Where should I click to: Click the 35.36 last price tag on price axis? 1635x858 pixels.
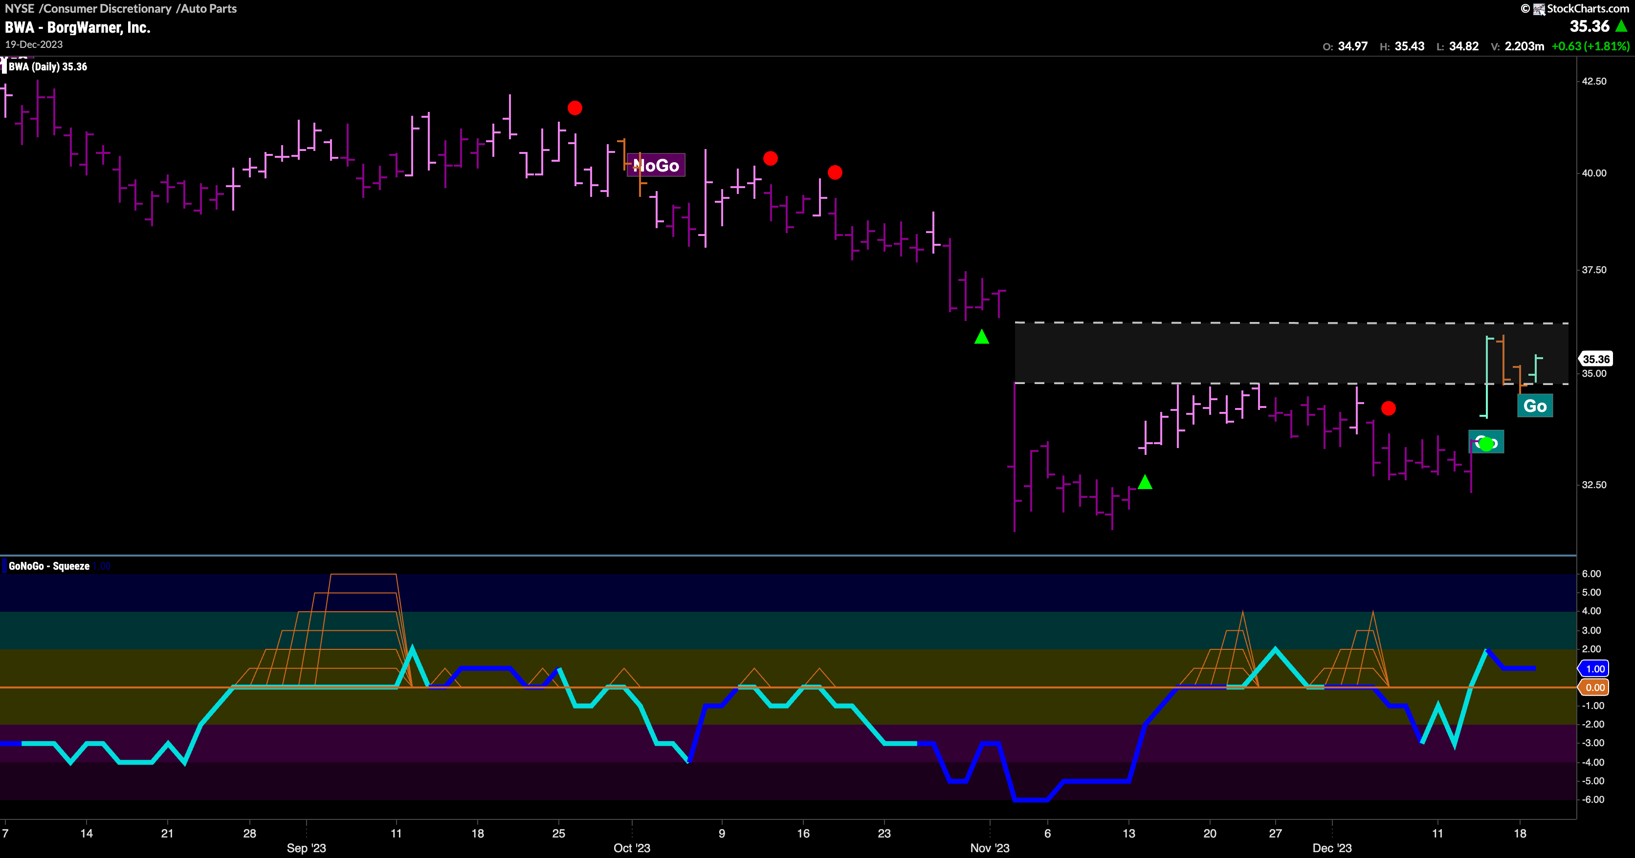pos(1596,359)
